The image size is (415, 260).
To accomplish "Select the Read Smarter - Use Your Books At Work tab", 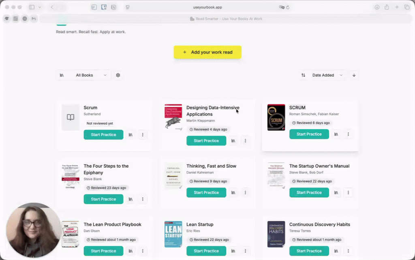I will 226,19.
